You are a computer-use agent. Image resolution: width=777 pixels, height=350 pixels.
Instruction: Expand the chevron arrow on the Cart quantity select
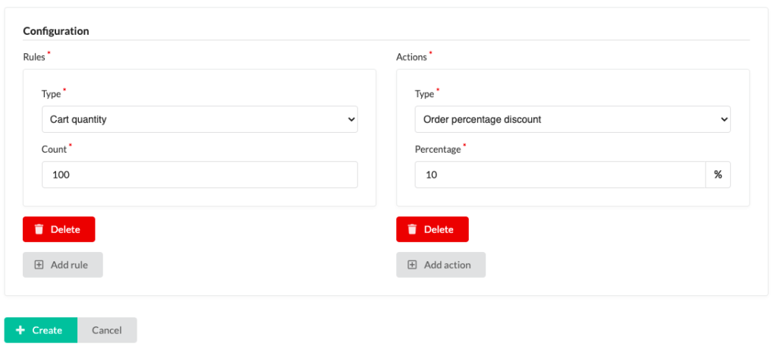pos(351,119)
